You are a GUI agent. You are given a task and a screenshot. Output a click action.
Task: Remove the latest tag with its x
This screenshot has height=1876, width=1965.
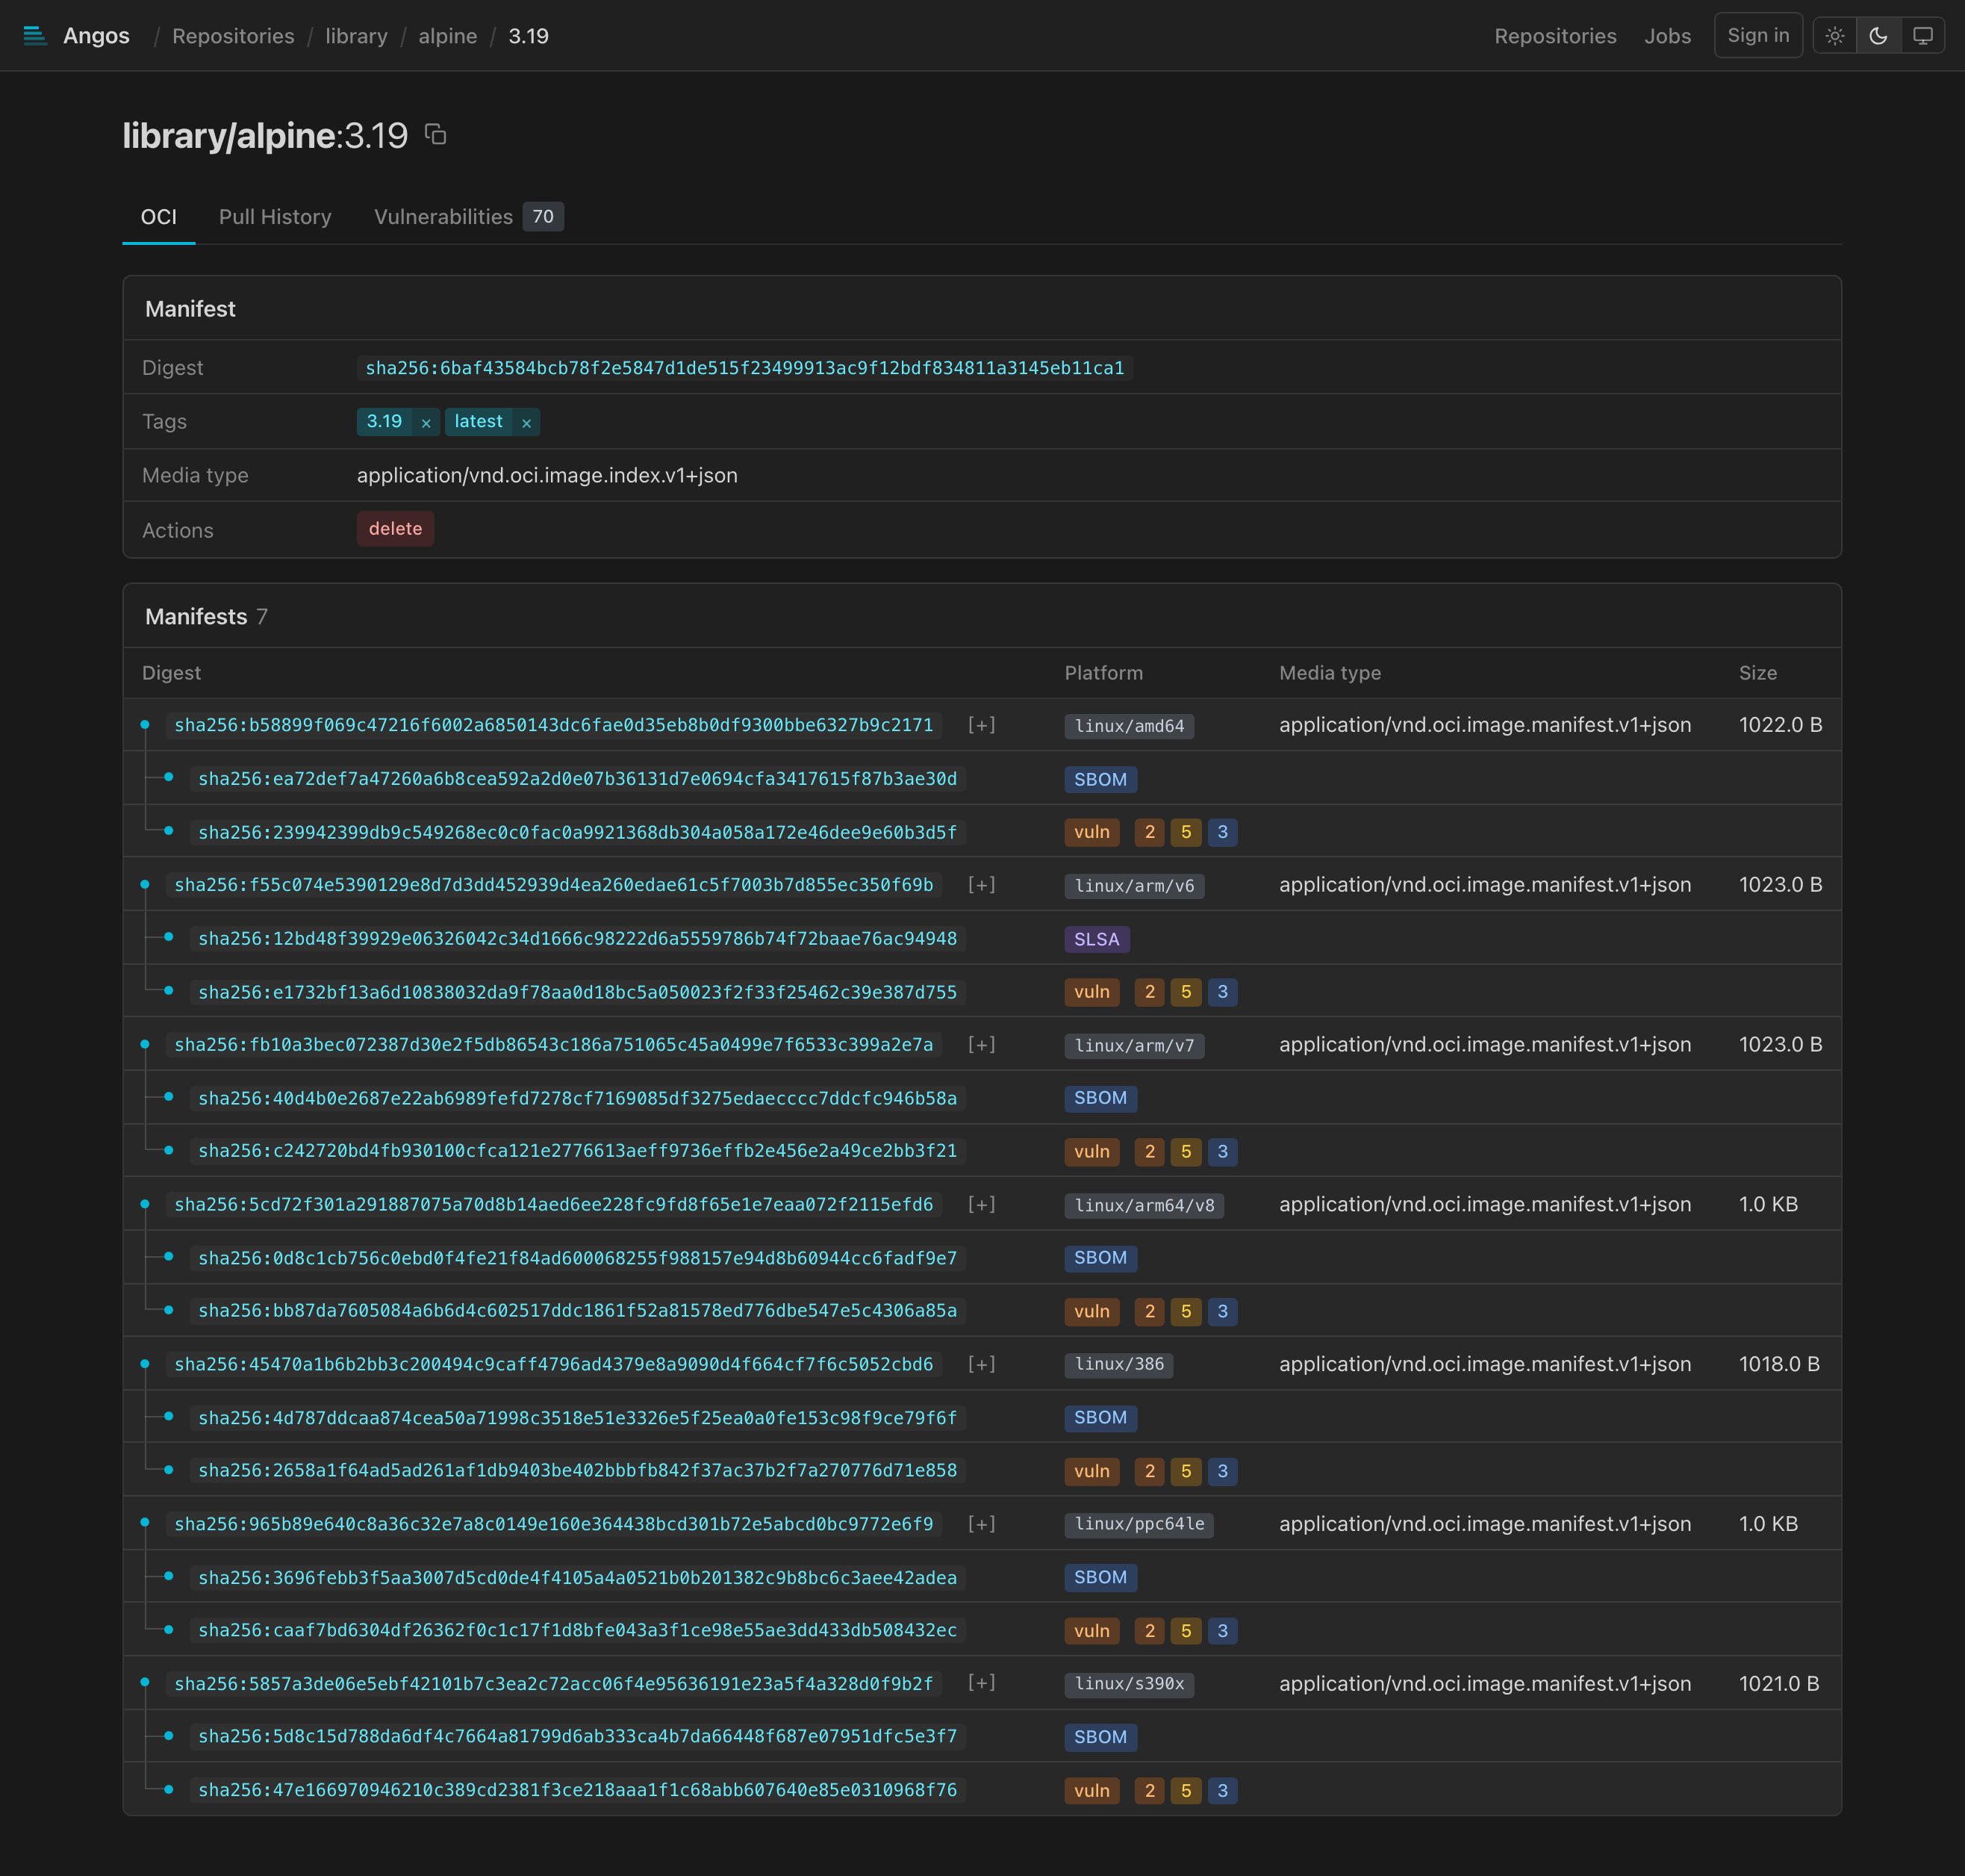527,423
